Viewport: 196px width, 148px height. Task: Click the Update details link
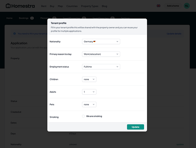point(174,34)
